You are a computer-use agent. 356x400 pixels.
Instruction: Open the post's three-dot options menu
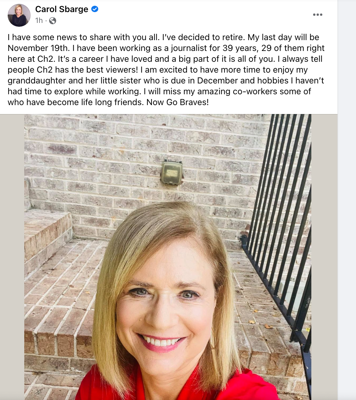coord(317,15)
